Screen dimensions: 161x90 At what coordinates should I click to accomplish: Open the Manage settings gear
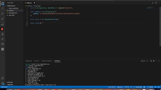(x=3, y=83)
